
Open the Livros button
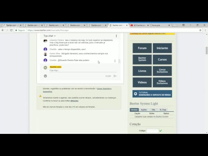click(x=142, y=71)
